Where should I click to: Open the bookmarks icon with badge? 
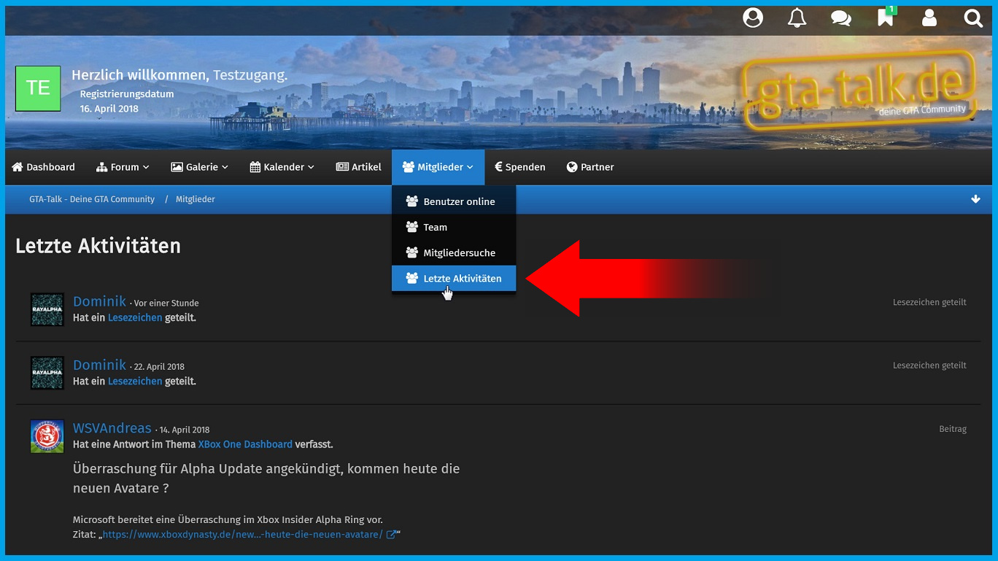pyautogui.click(x=885, y=18)
